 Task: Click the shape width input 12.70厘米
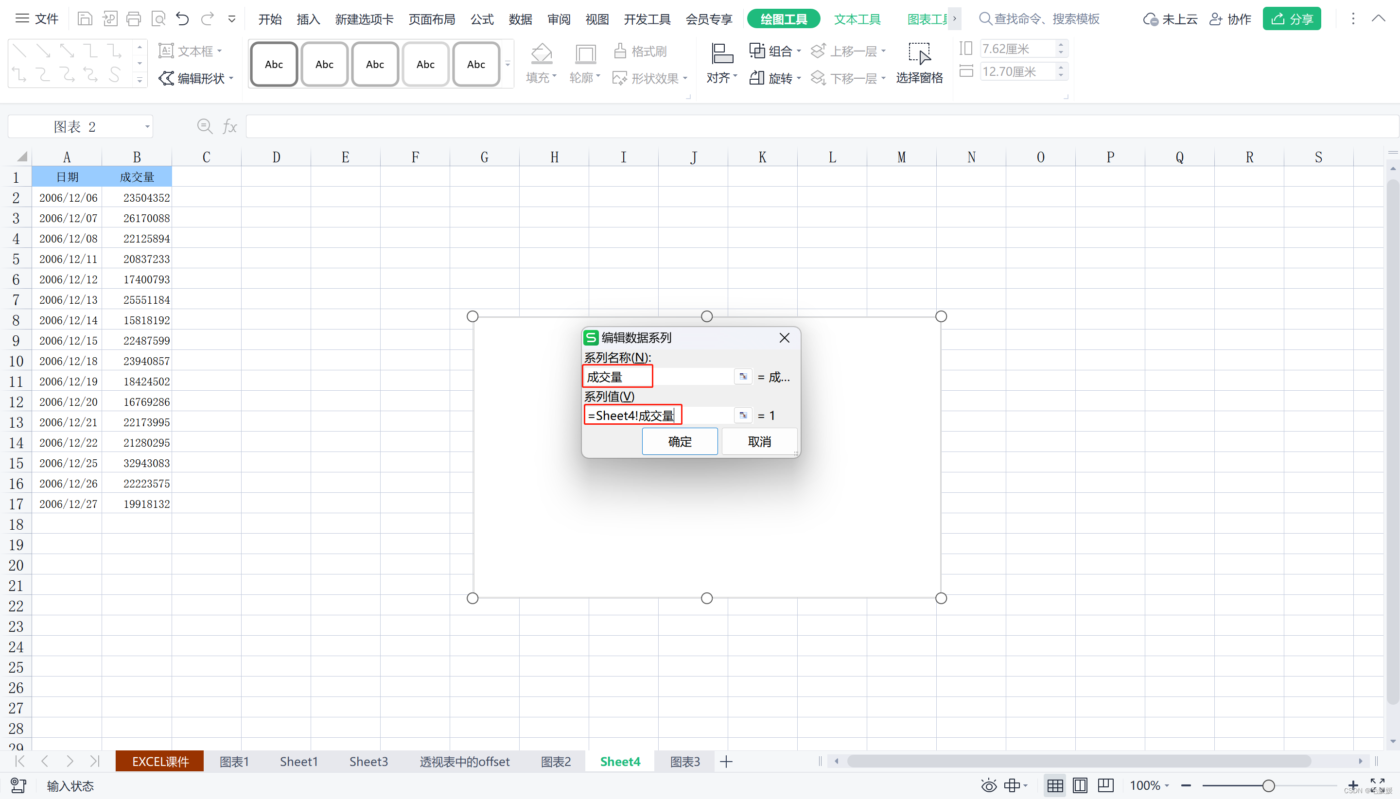1017,71
